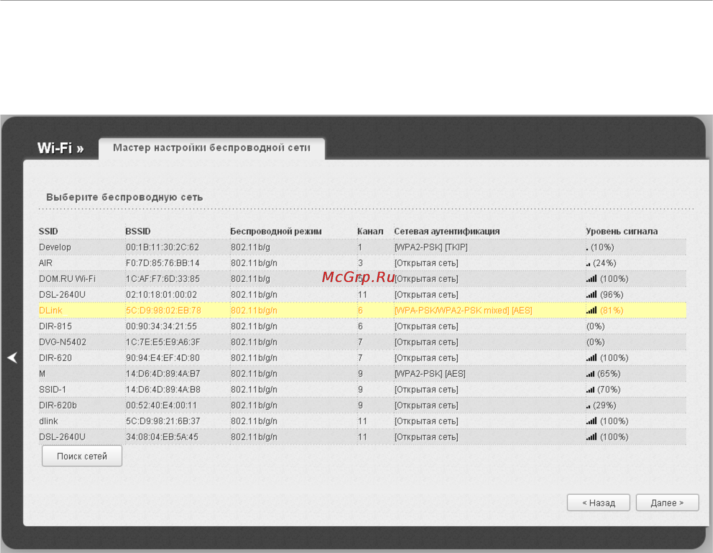Select the Develop network row
Image resolution: width=713 pixels, height=553 pixels.
point(362,247)
